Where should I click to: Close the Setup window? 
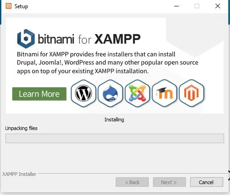[218, 6]
